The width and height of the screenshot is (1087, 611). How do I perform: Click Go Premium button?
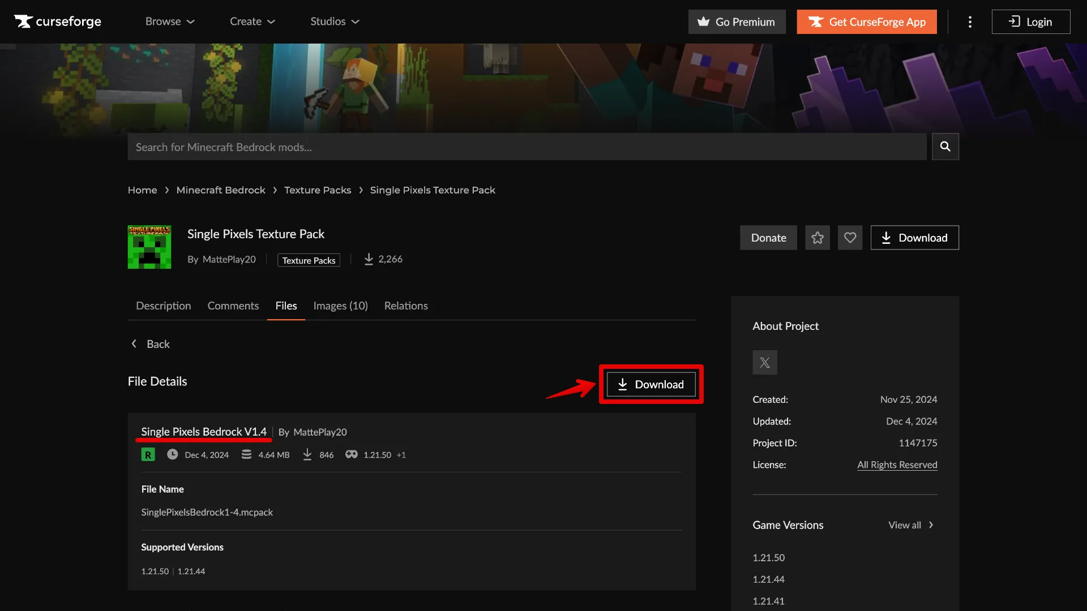pos(737,21)
